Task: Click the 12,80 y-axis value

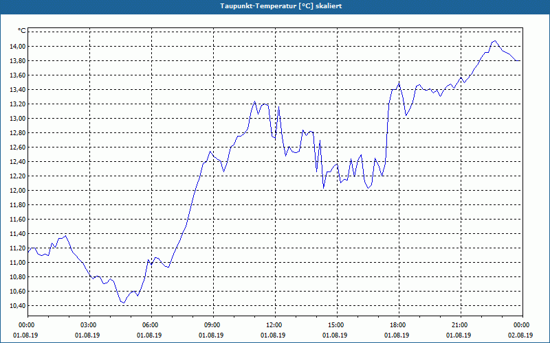Action: tap(19, 132)
